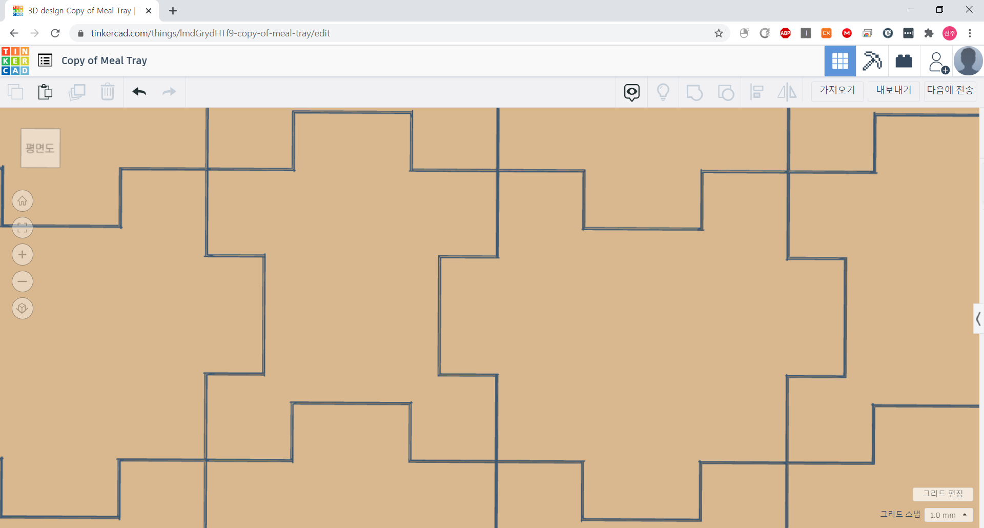Click the paste clipboard icon

45,92
